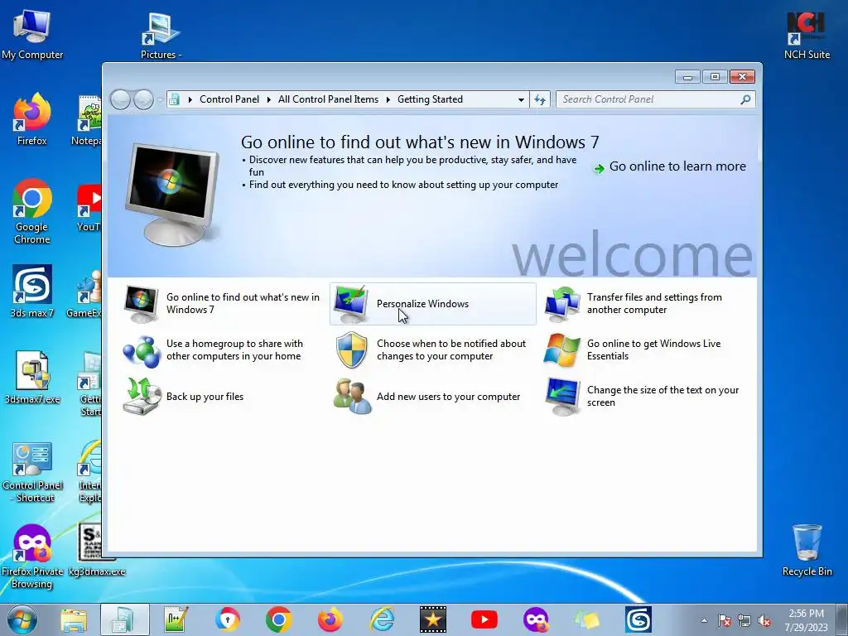Expand arrow after Control Panel breadcrumb
This screenshot has width=848, height=636.
(x=269, y=99)
